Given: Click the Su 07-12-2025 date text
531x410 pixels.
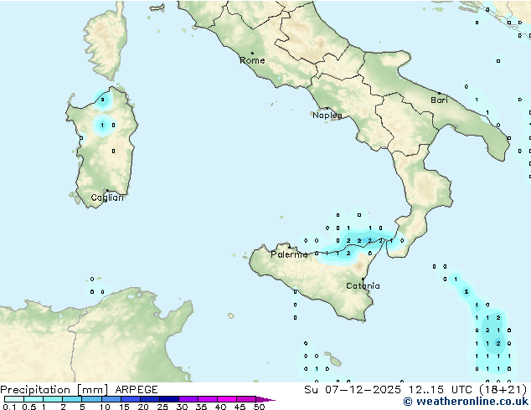Looking at the screenshot, I should (353, 390).
